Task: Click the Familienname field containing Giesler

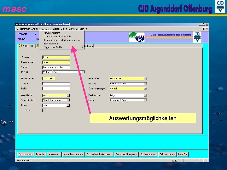Action: point(56,62)
